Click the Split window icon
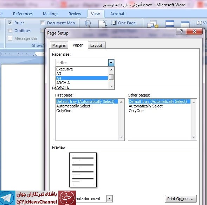207x205 pixels. (185, 24)
